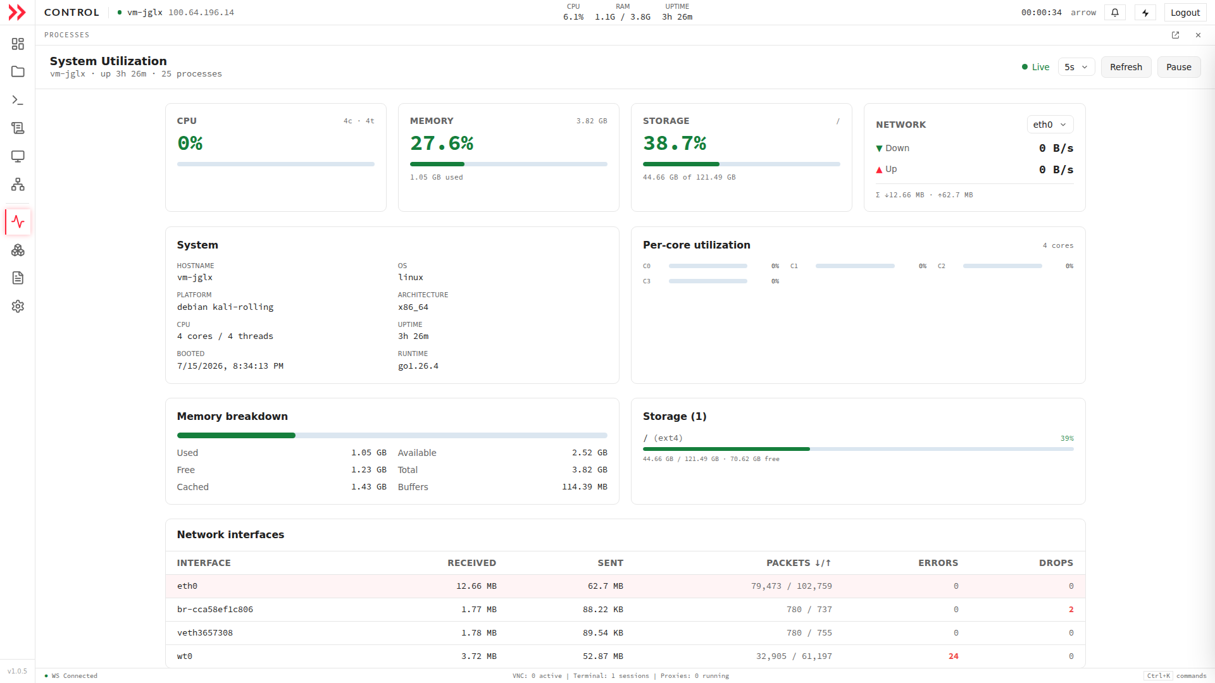Image resolution: width=1215 pixels, height=683 pixels.
Task: Close the Processes panel
Action: pyautogui.click(x=1198, y=35)
